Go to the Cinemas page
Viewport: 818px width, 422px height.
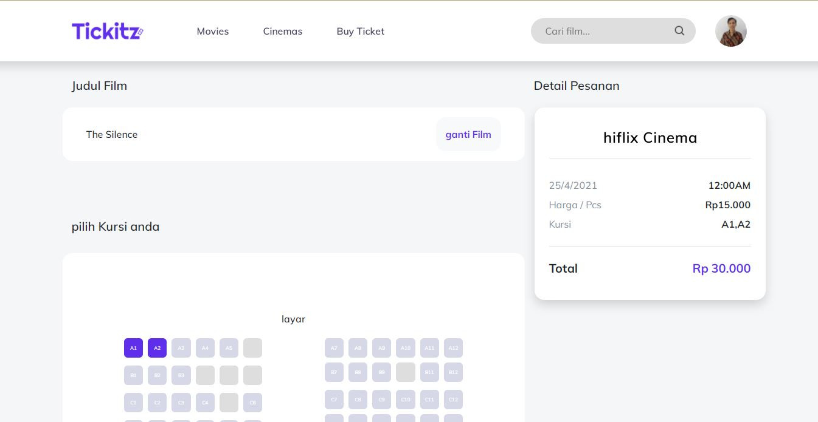coord(282,31)
